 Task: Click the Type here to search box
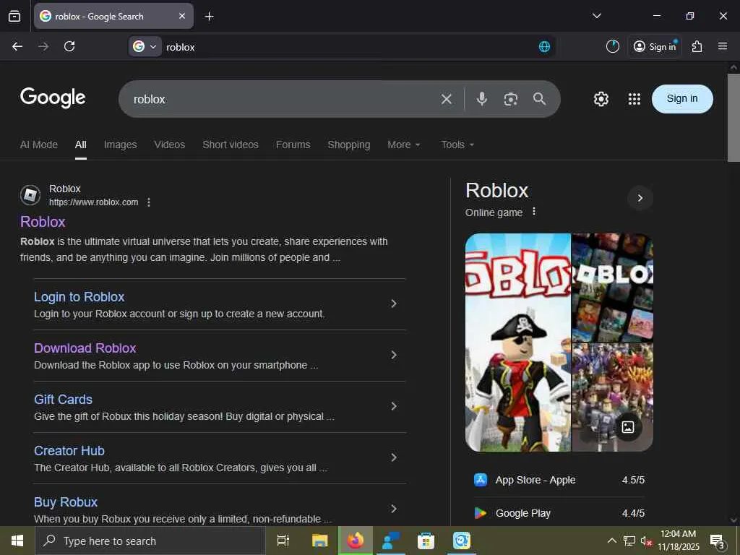coord(150,541)
